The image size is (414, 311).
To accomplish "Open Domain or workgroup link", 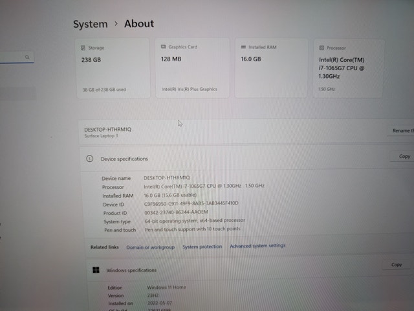I will (150, 247).
